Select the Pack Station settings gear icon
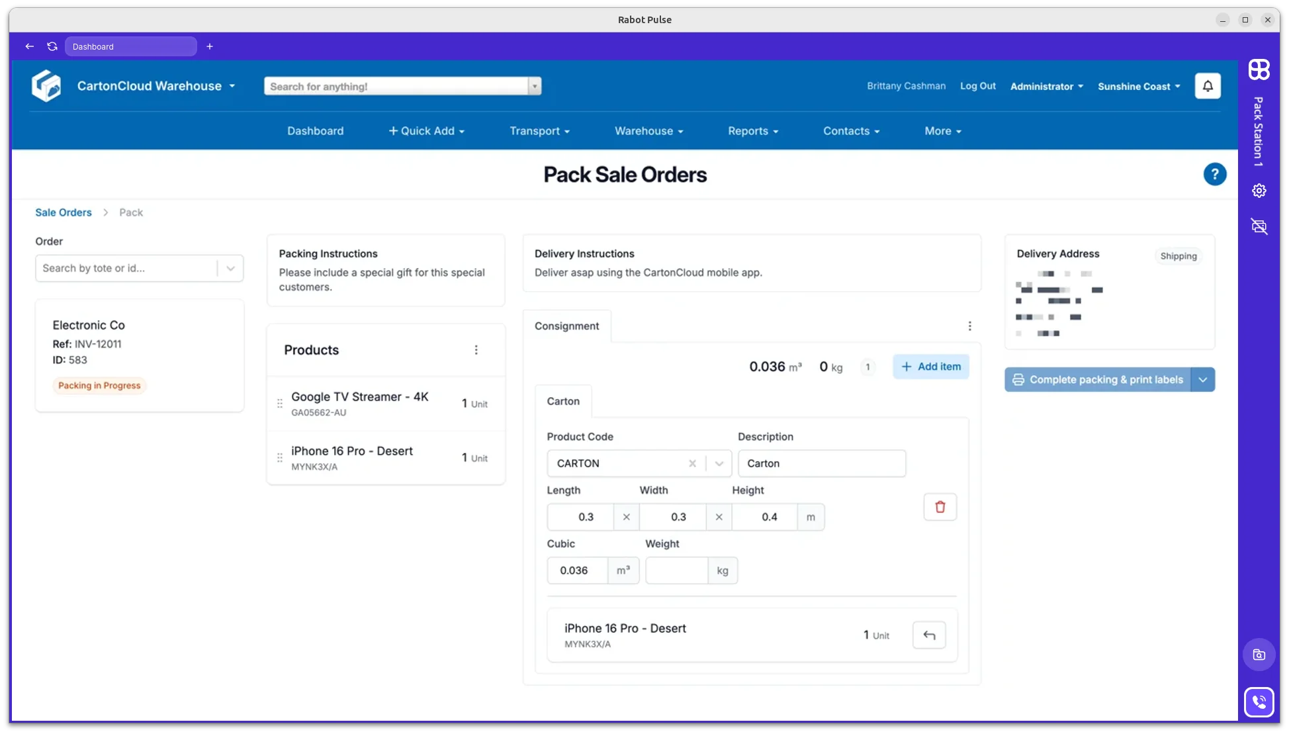Viewport: 1289px width, 734px height. point(1259,190)
